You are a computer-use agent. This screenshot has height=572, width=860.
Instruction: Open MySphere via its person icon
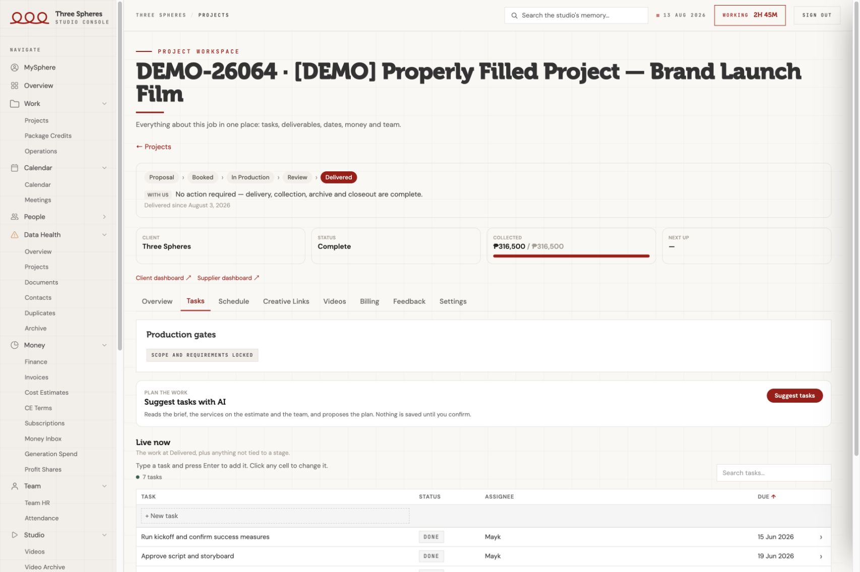15,68
